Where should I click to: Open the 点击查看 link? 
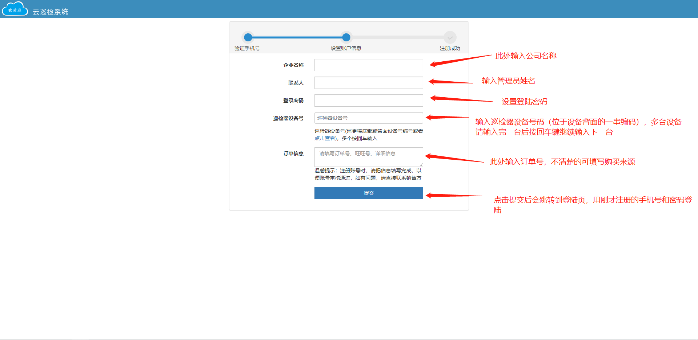tap(325, 138)
